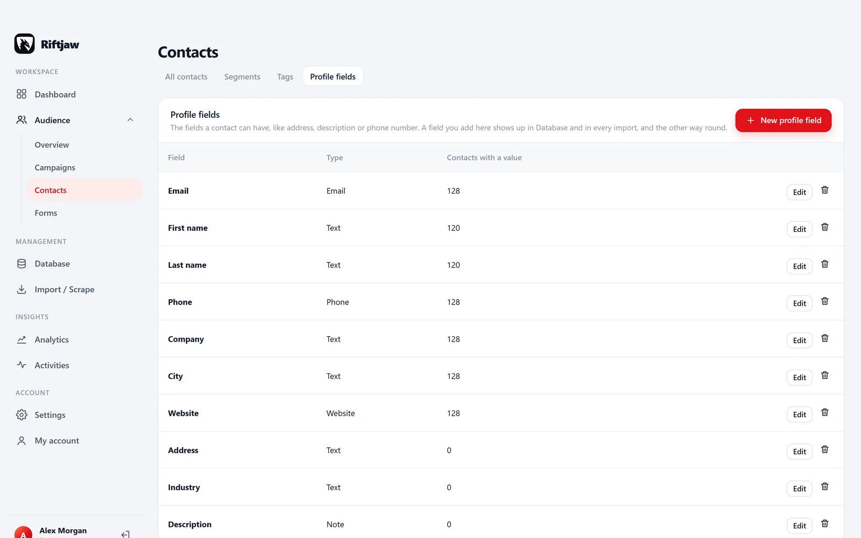Edit the Address field
The width and height of the screenshot is (861, 538).
click(800, 451)
